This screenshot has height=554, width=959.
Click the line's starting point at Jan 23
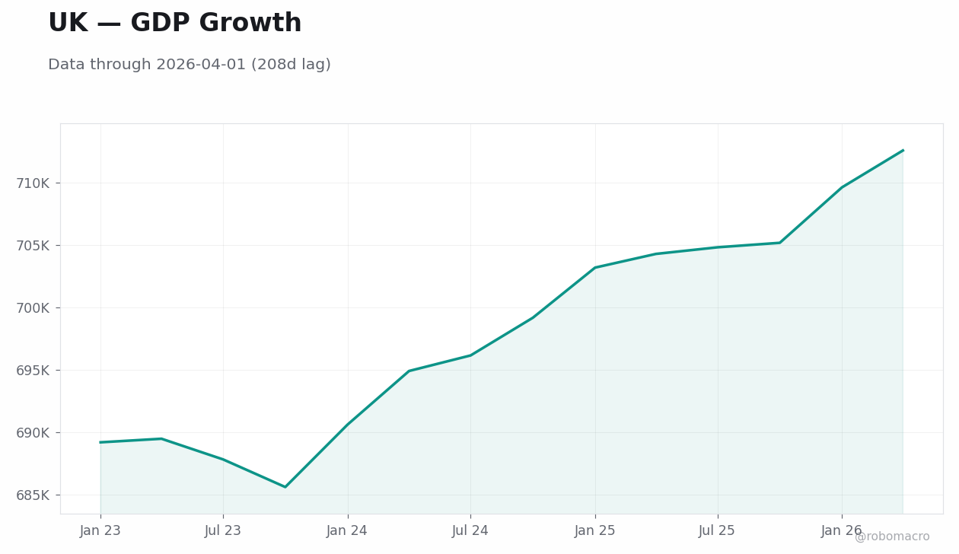(x=100, y=442)
